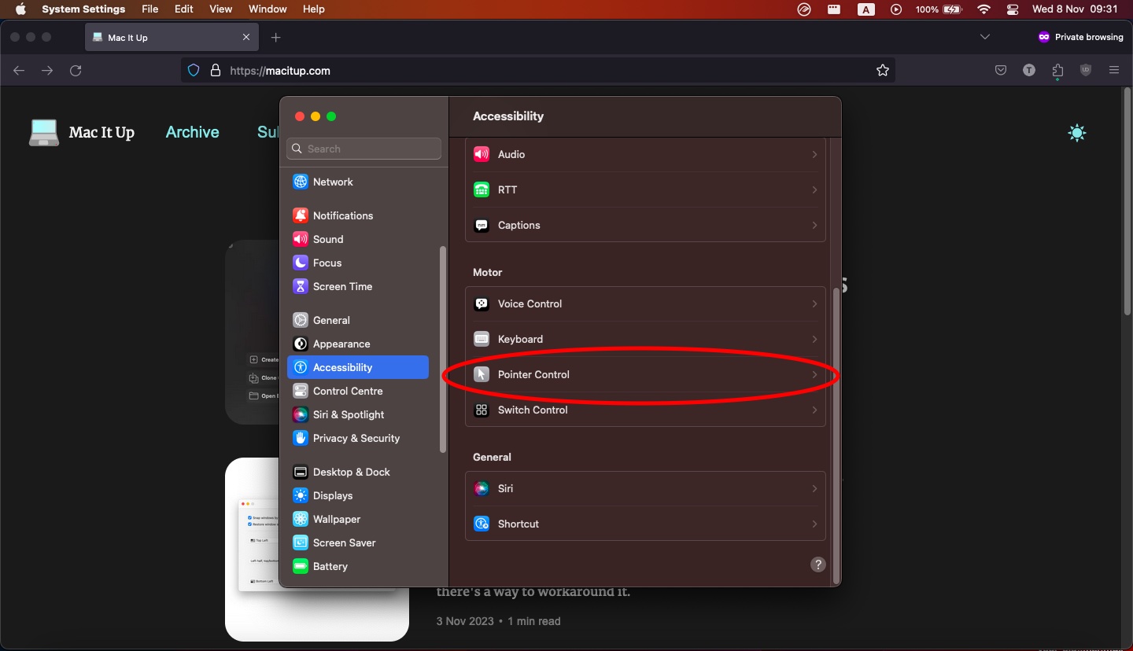Open the View menu in menu bar
Image resolution: width=1133 pixels, height=651 pixels.
pos(221,9)
